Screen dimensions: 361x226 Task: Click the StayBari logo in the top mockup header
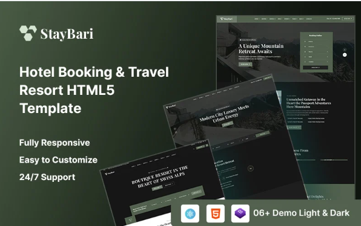(227, 19)
